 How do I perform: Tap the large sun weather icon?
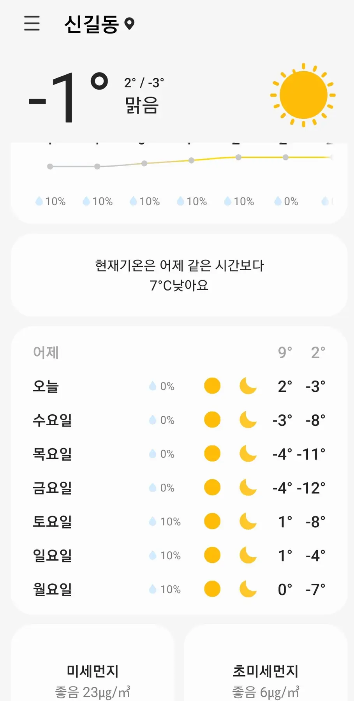click(303, 95)
